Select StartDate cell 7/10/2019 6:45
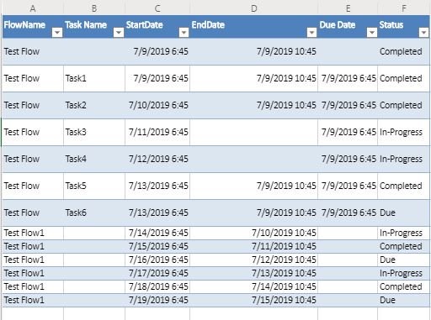 pos(157,105)
